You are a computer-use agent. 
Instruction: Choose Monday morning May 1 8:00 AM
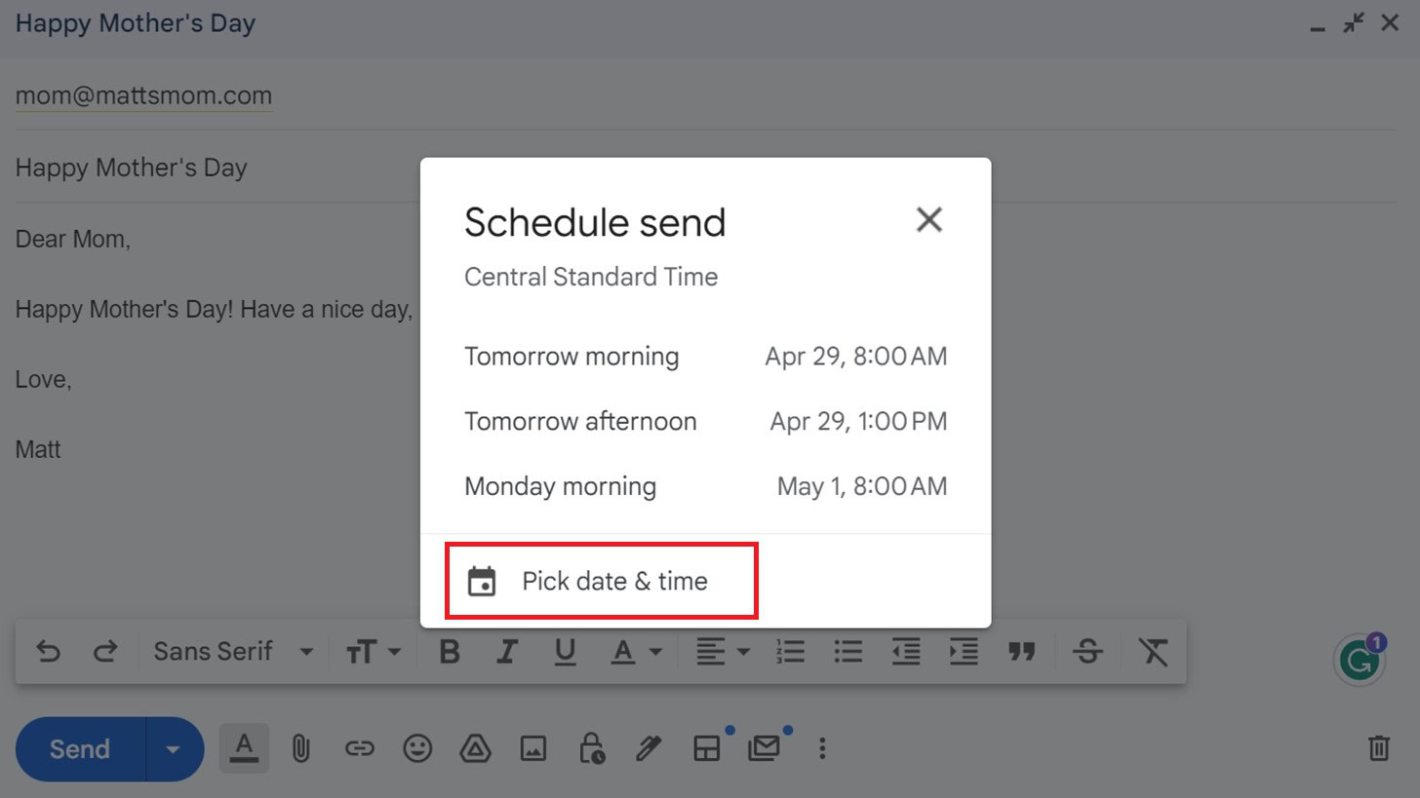pyautogui.click(x=705, y=486)
